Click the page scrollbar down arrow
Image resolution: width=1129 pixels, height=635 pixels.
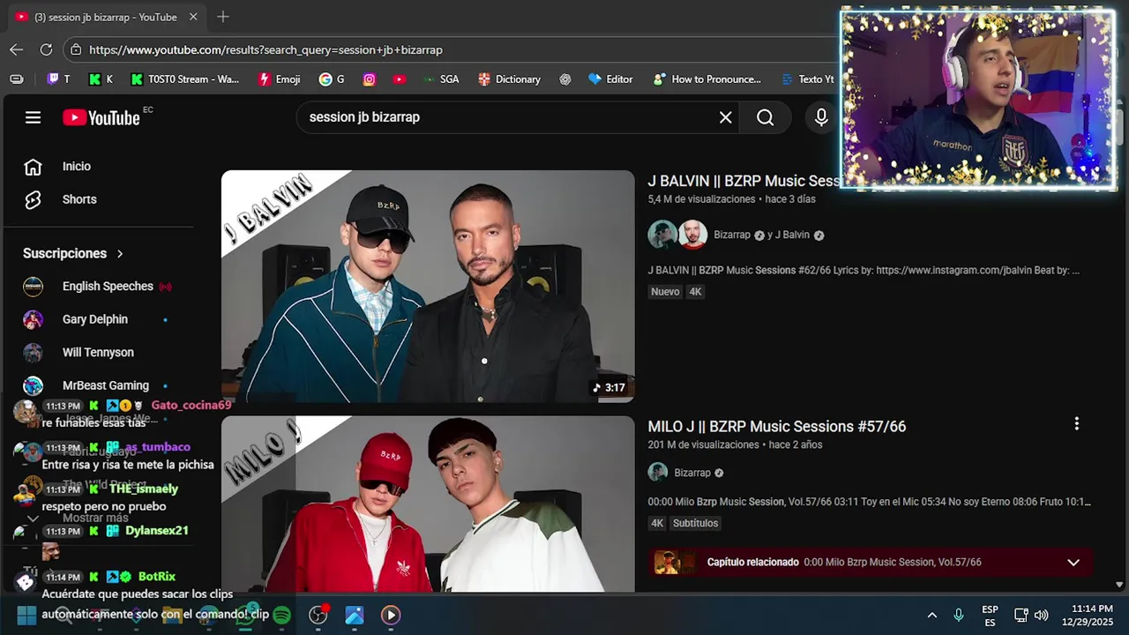[1119, 585]
